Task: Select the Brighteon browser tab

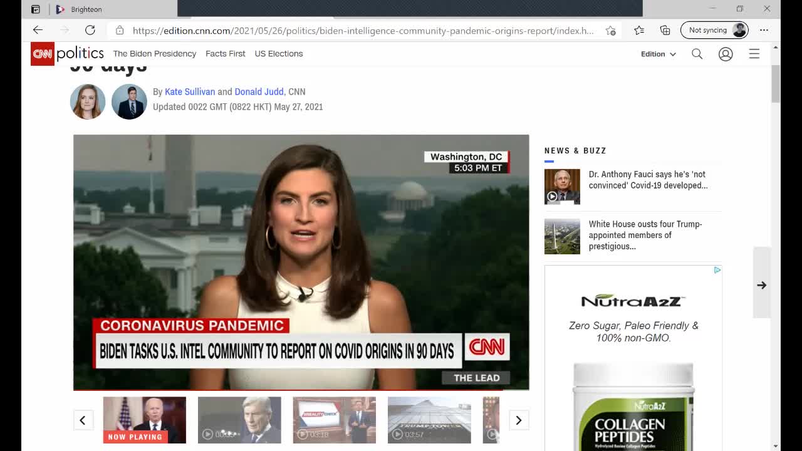Action: pyautogui.click(x=86, y=9)
